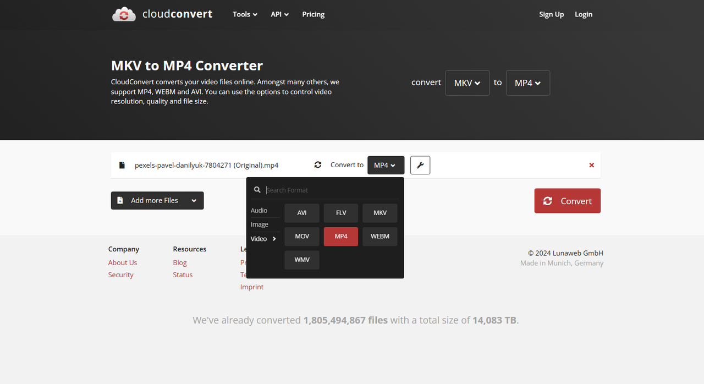Viewport: 704px width, 384px height.
Task: Click the file document icon beside pexels filename
Action: tap(122, 165)
